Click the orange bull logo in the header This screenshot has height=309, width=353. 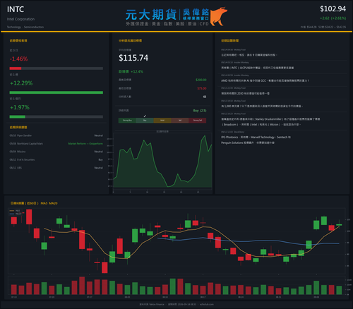click(x=219, y=16)
